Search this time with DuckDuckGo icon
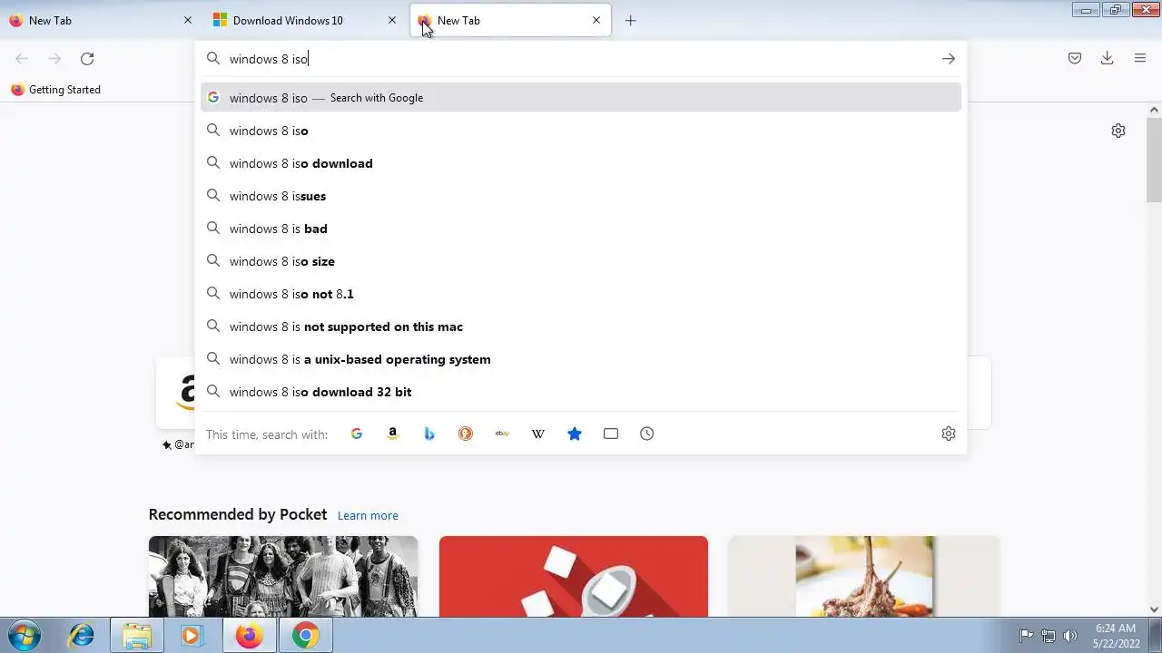The height and width of the screenshot is (653, 1162). click(x=466, y=434)
